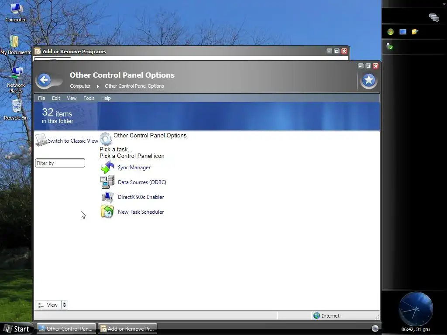Launch the DirectX 9.0c Enabler icon

click(x=107, y=197)
